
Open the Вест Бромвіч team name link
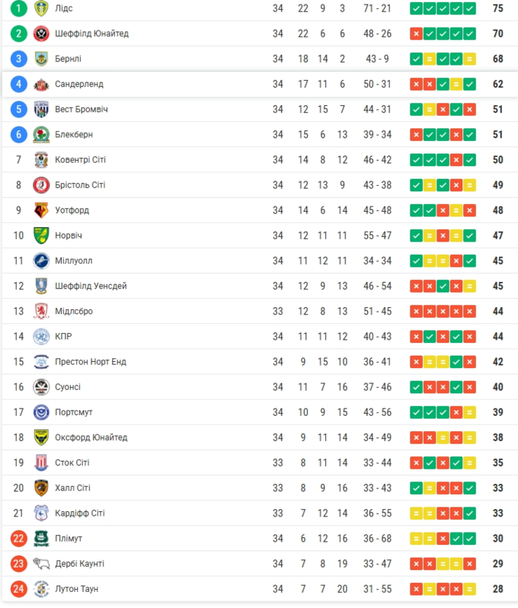(82, 110)
